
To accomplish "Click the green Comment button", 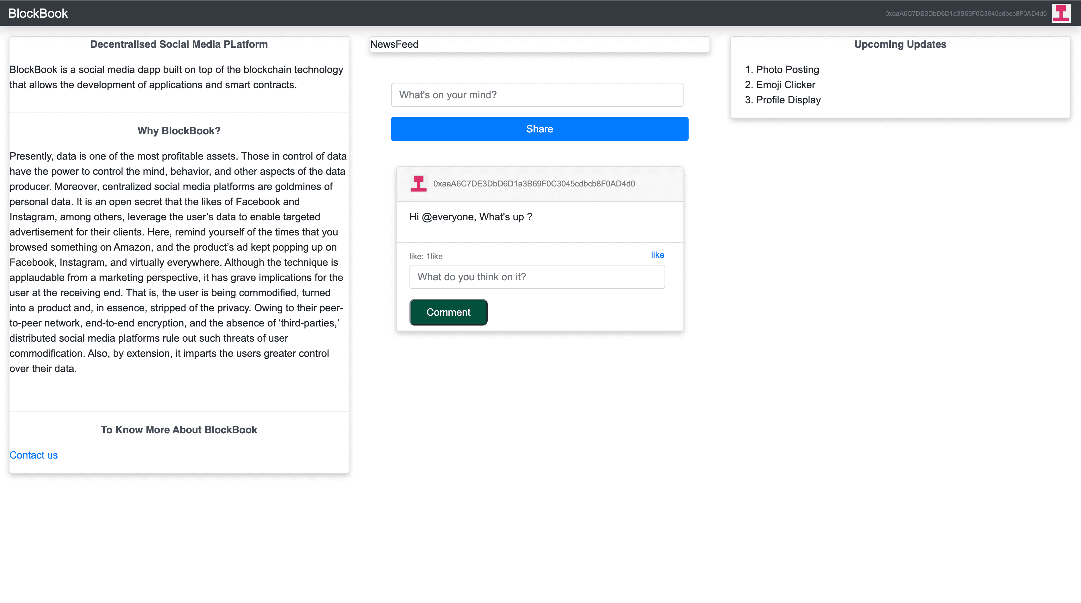I will pyautogui.click(x=448, y=312).
